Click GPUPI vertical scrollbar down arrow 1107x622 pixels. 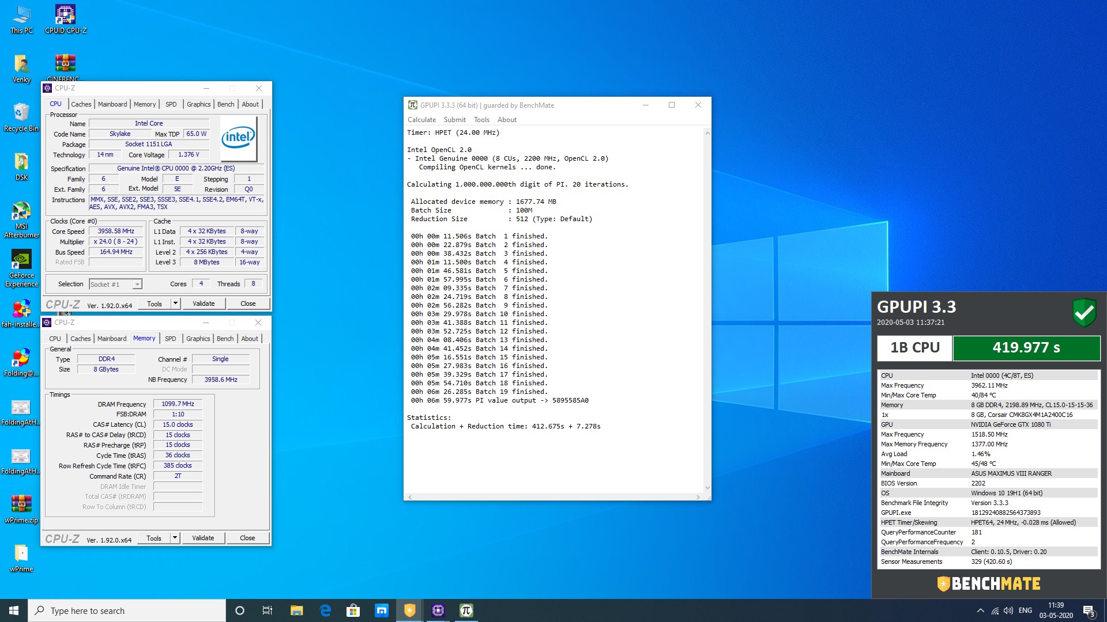[707, 488]
